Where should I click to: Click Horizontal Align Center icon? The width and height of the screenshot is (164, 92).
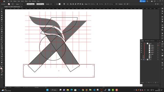(73, 4)
